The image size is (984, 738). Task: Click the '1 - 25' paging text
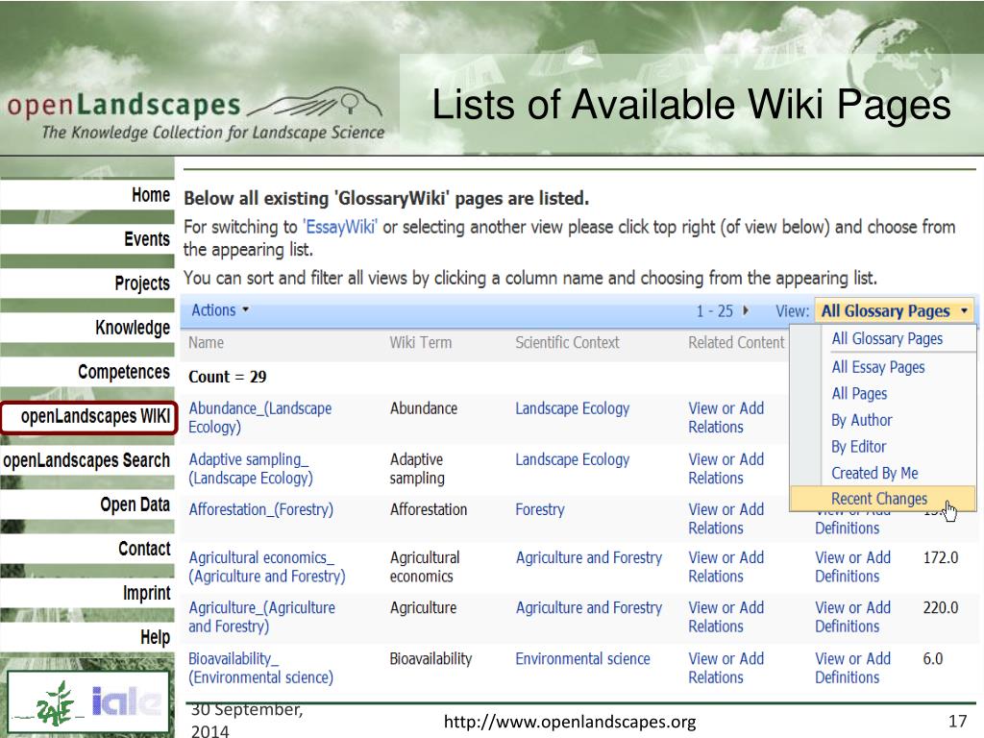[x=715, y=311]
